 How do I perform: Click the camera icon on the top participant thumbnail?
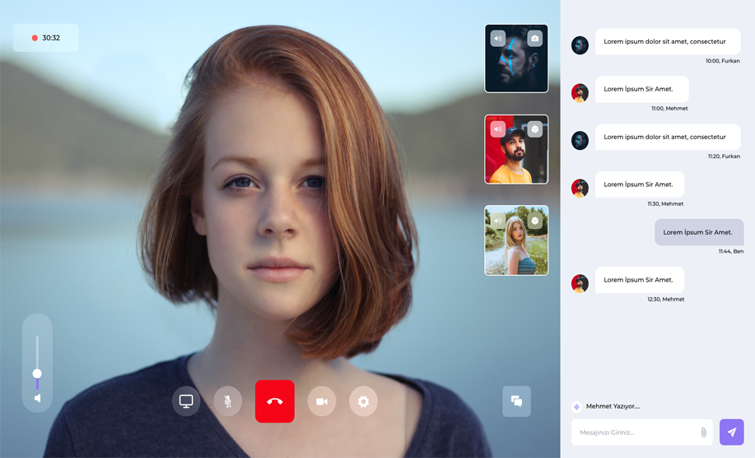coord(535,39)
